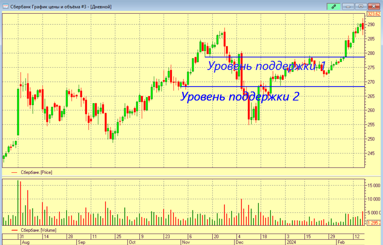The width and height of the screenshot is (383, 245).
Task: Click the 265 price axis value
Action: click(x=371, y=96)
